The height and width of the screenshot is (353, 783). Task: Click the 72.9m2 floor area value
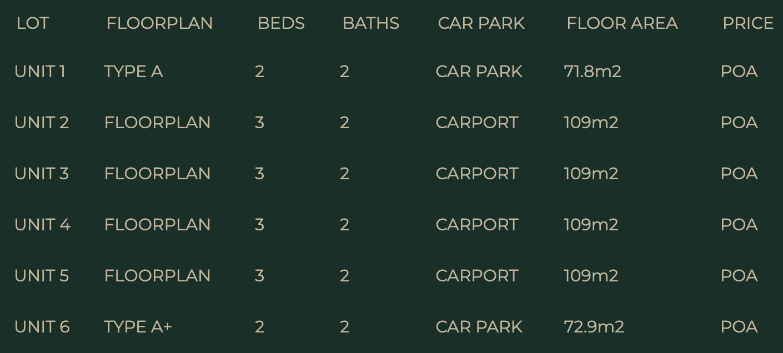[x=594, y=327]
